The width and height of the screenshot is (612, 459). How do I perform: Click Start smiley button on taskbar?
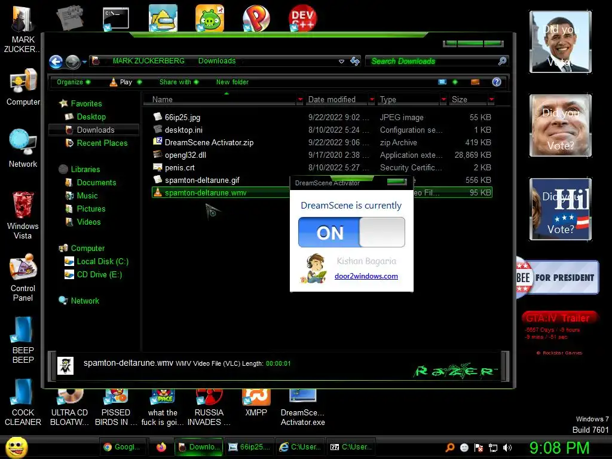point(16,447)
